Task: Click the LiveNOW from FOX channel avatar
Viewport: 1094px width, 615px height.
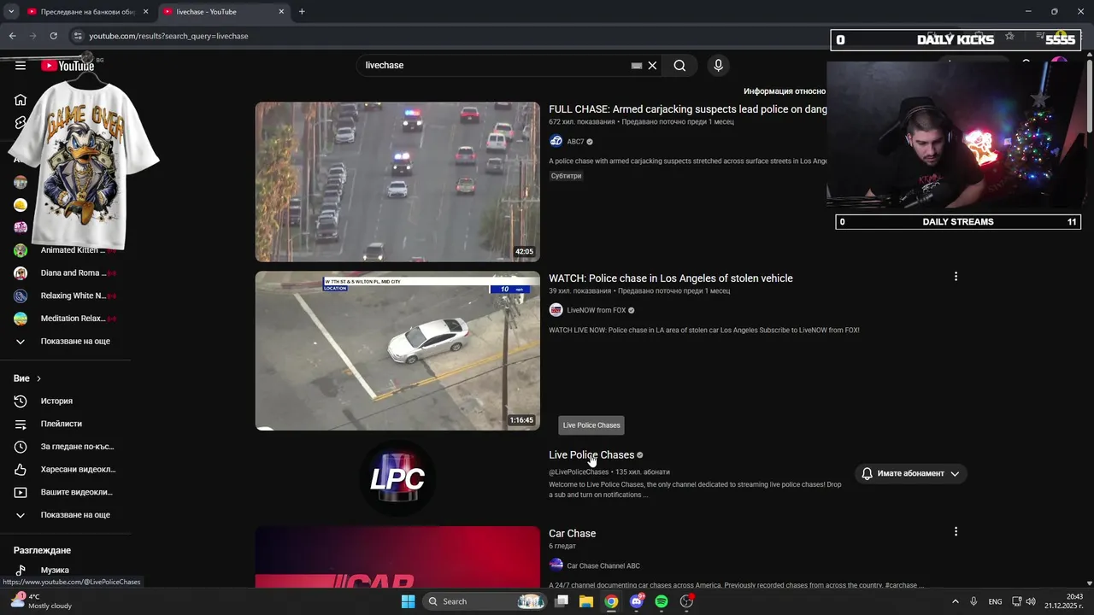Action: pos(556,310)
